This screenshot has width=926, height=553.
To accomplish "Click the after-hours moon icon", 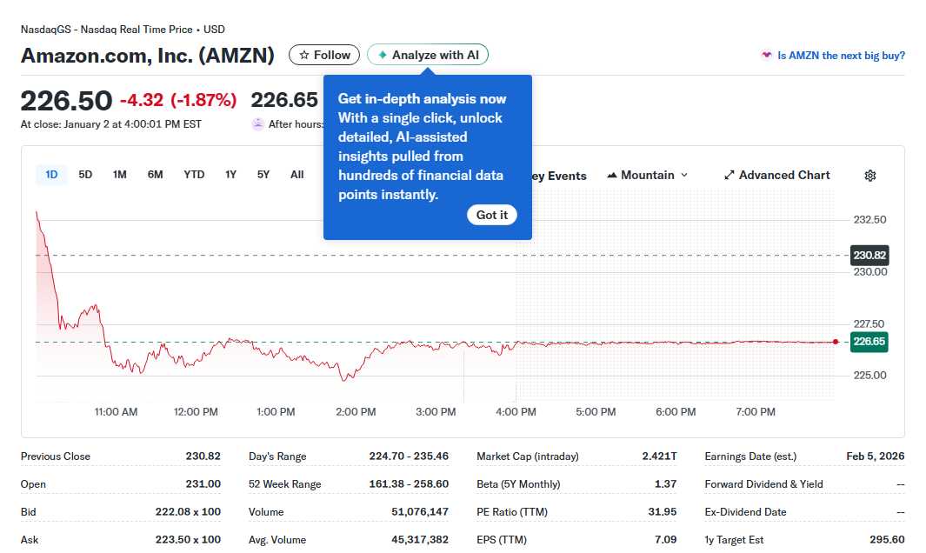I will point(257,123).
